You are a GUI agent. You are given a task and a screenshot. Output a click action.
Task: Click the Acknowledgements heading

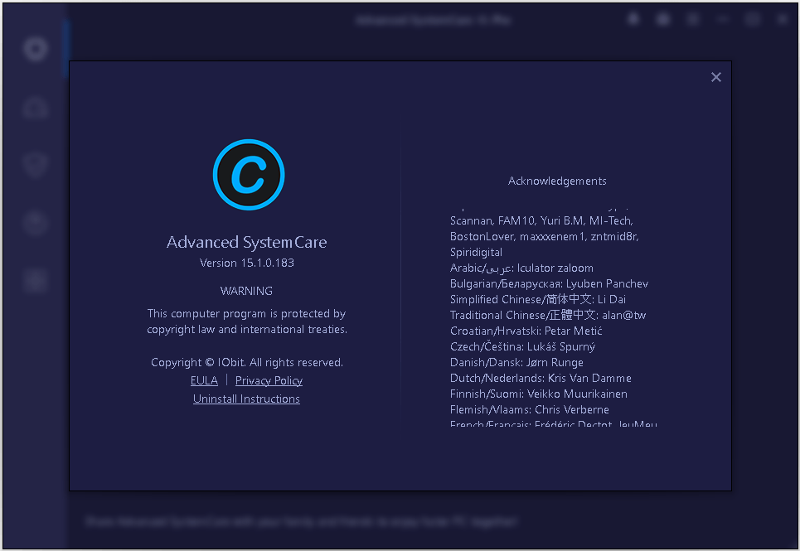[557, 181]
